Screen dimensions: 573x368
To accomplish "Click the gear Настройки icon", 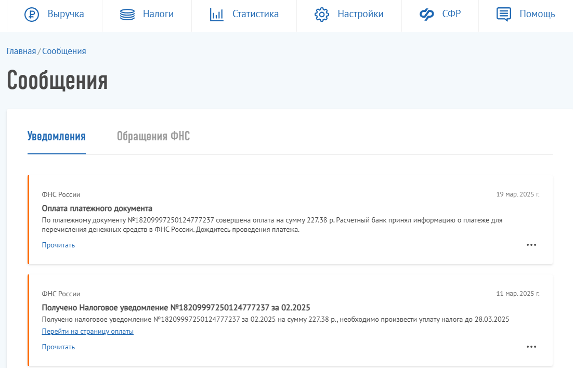I will pyautogui.click(x=321, y=15).
